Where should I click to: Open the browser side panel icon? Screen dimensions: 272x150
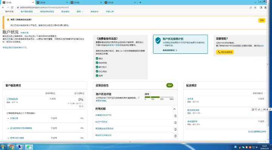(x=261, y=8)
